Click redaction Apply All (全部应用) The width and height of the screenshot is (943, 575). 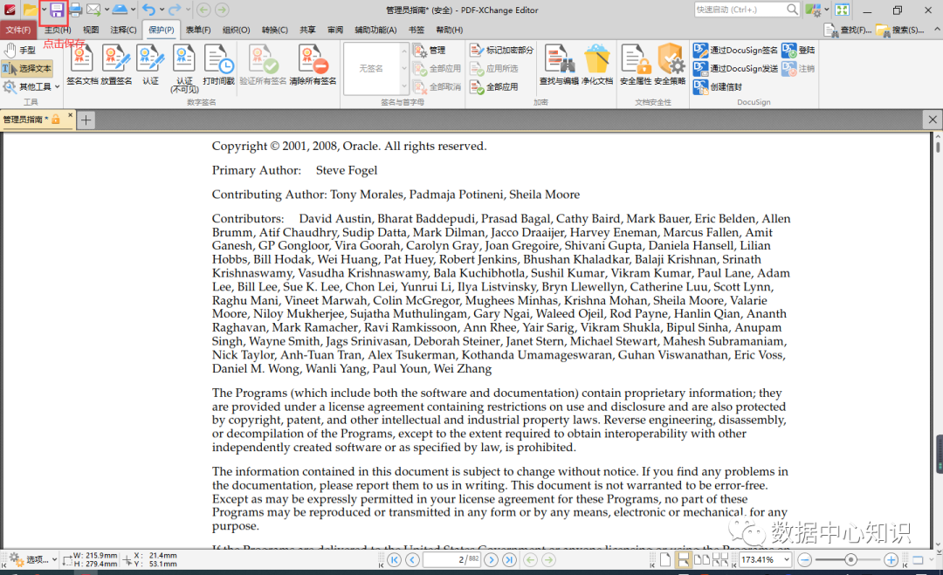(x=493, y=87)
